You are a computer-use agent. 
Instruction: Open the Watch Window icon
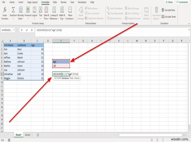(146, 10)
